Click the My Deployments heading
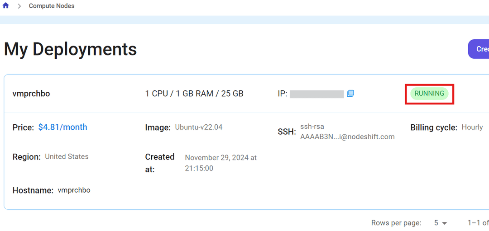The width and height of the screenshot is (489, 231). (70, 49)
